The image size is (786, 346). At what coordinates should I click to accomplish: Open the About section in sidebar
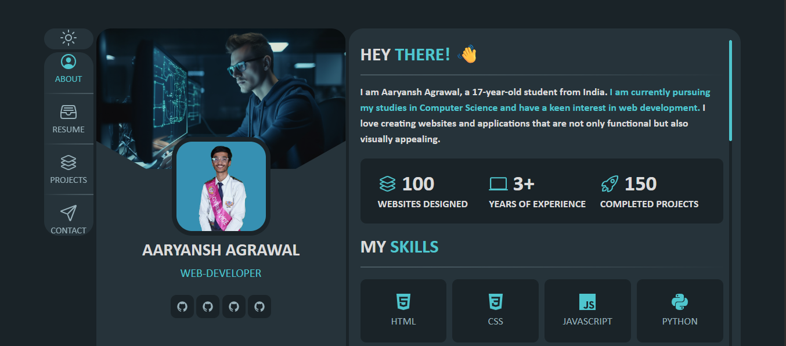(68, 69)
